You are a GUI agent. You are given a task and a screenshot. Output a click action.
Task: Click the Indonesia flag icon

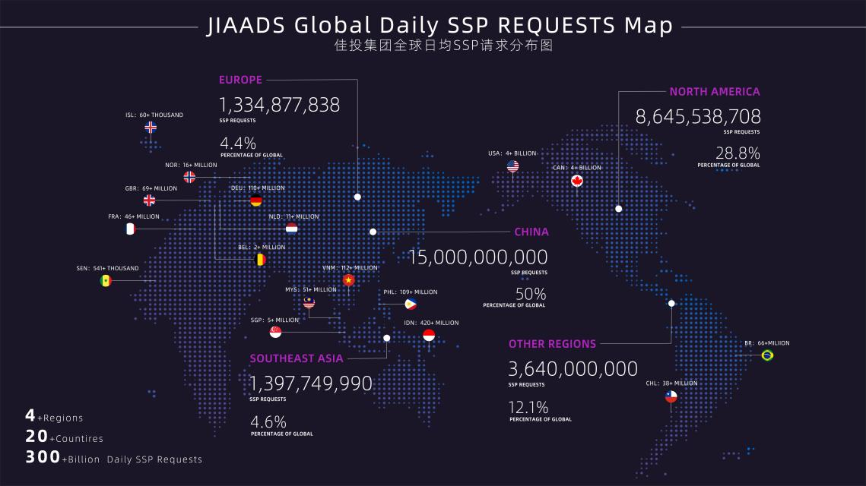click(429, 335)
